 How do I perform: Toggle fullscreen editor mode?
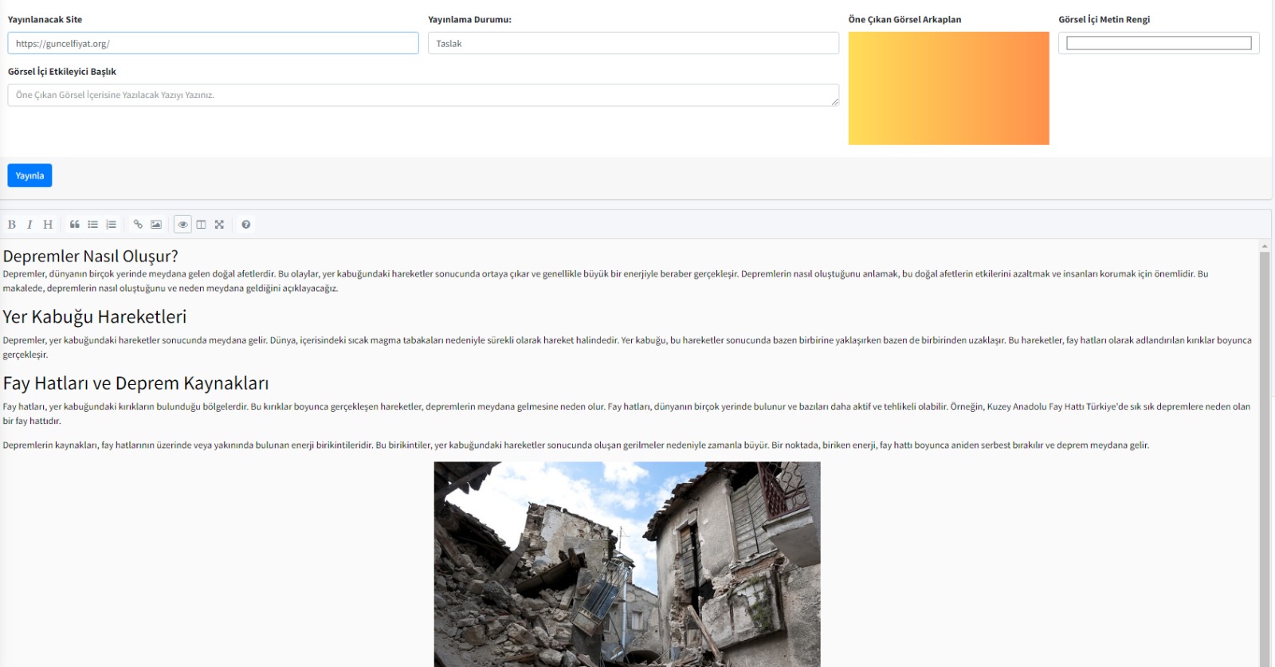219,225
